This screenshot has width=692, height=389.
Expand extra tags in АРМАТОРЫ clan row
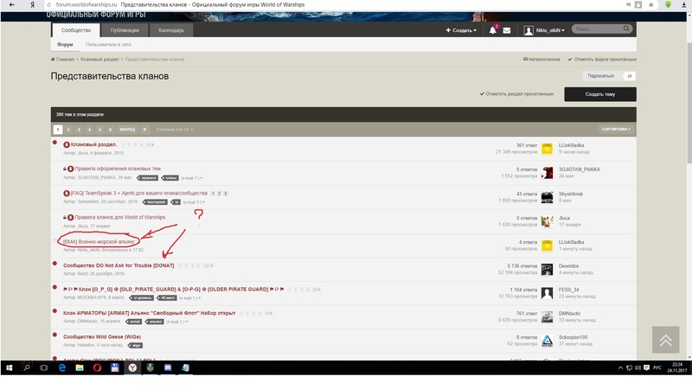[x=177, y=322]
